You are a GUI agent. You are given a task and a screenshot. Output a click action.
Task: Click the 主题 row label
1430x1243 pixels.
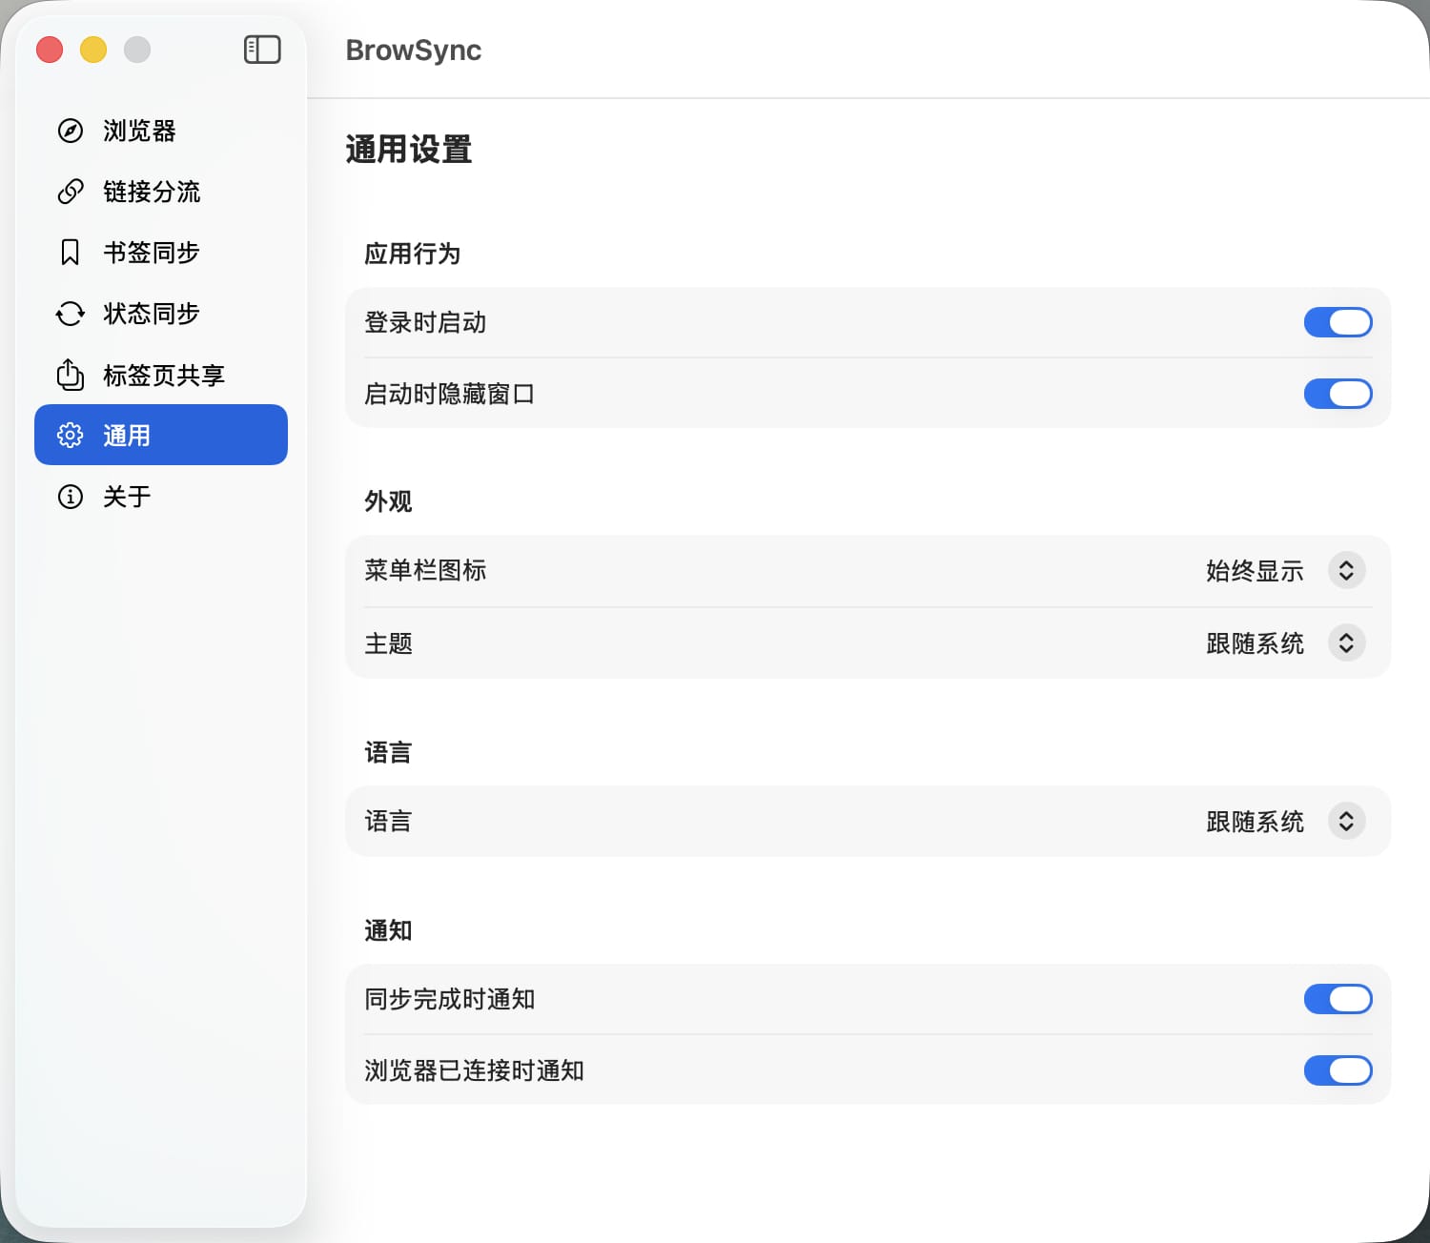coord(388,643)
